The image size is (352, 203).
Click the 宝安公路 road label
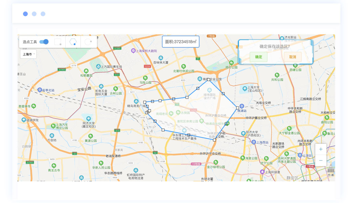84,89
